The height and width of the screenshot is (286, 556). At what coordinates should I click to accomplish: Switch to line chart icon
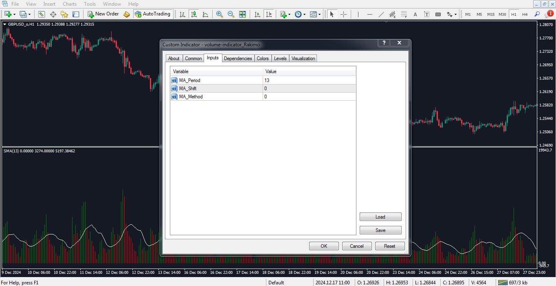tap(205, 14)
